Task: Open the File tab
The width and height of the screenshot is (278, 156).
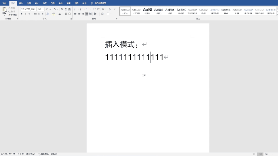Action: pyautogui.click(x=4, y=3)
